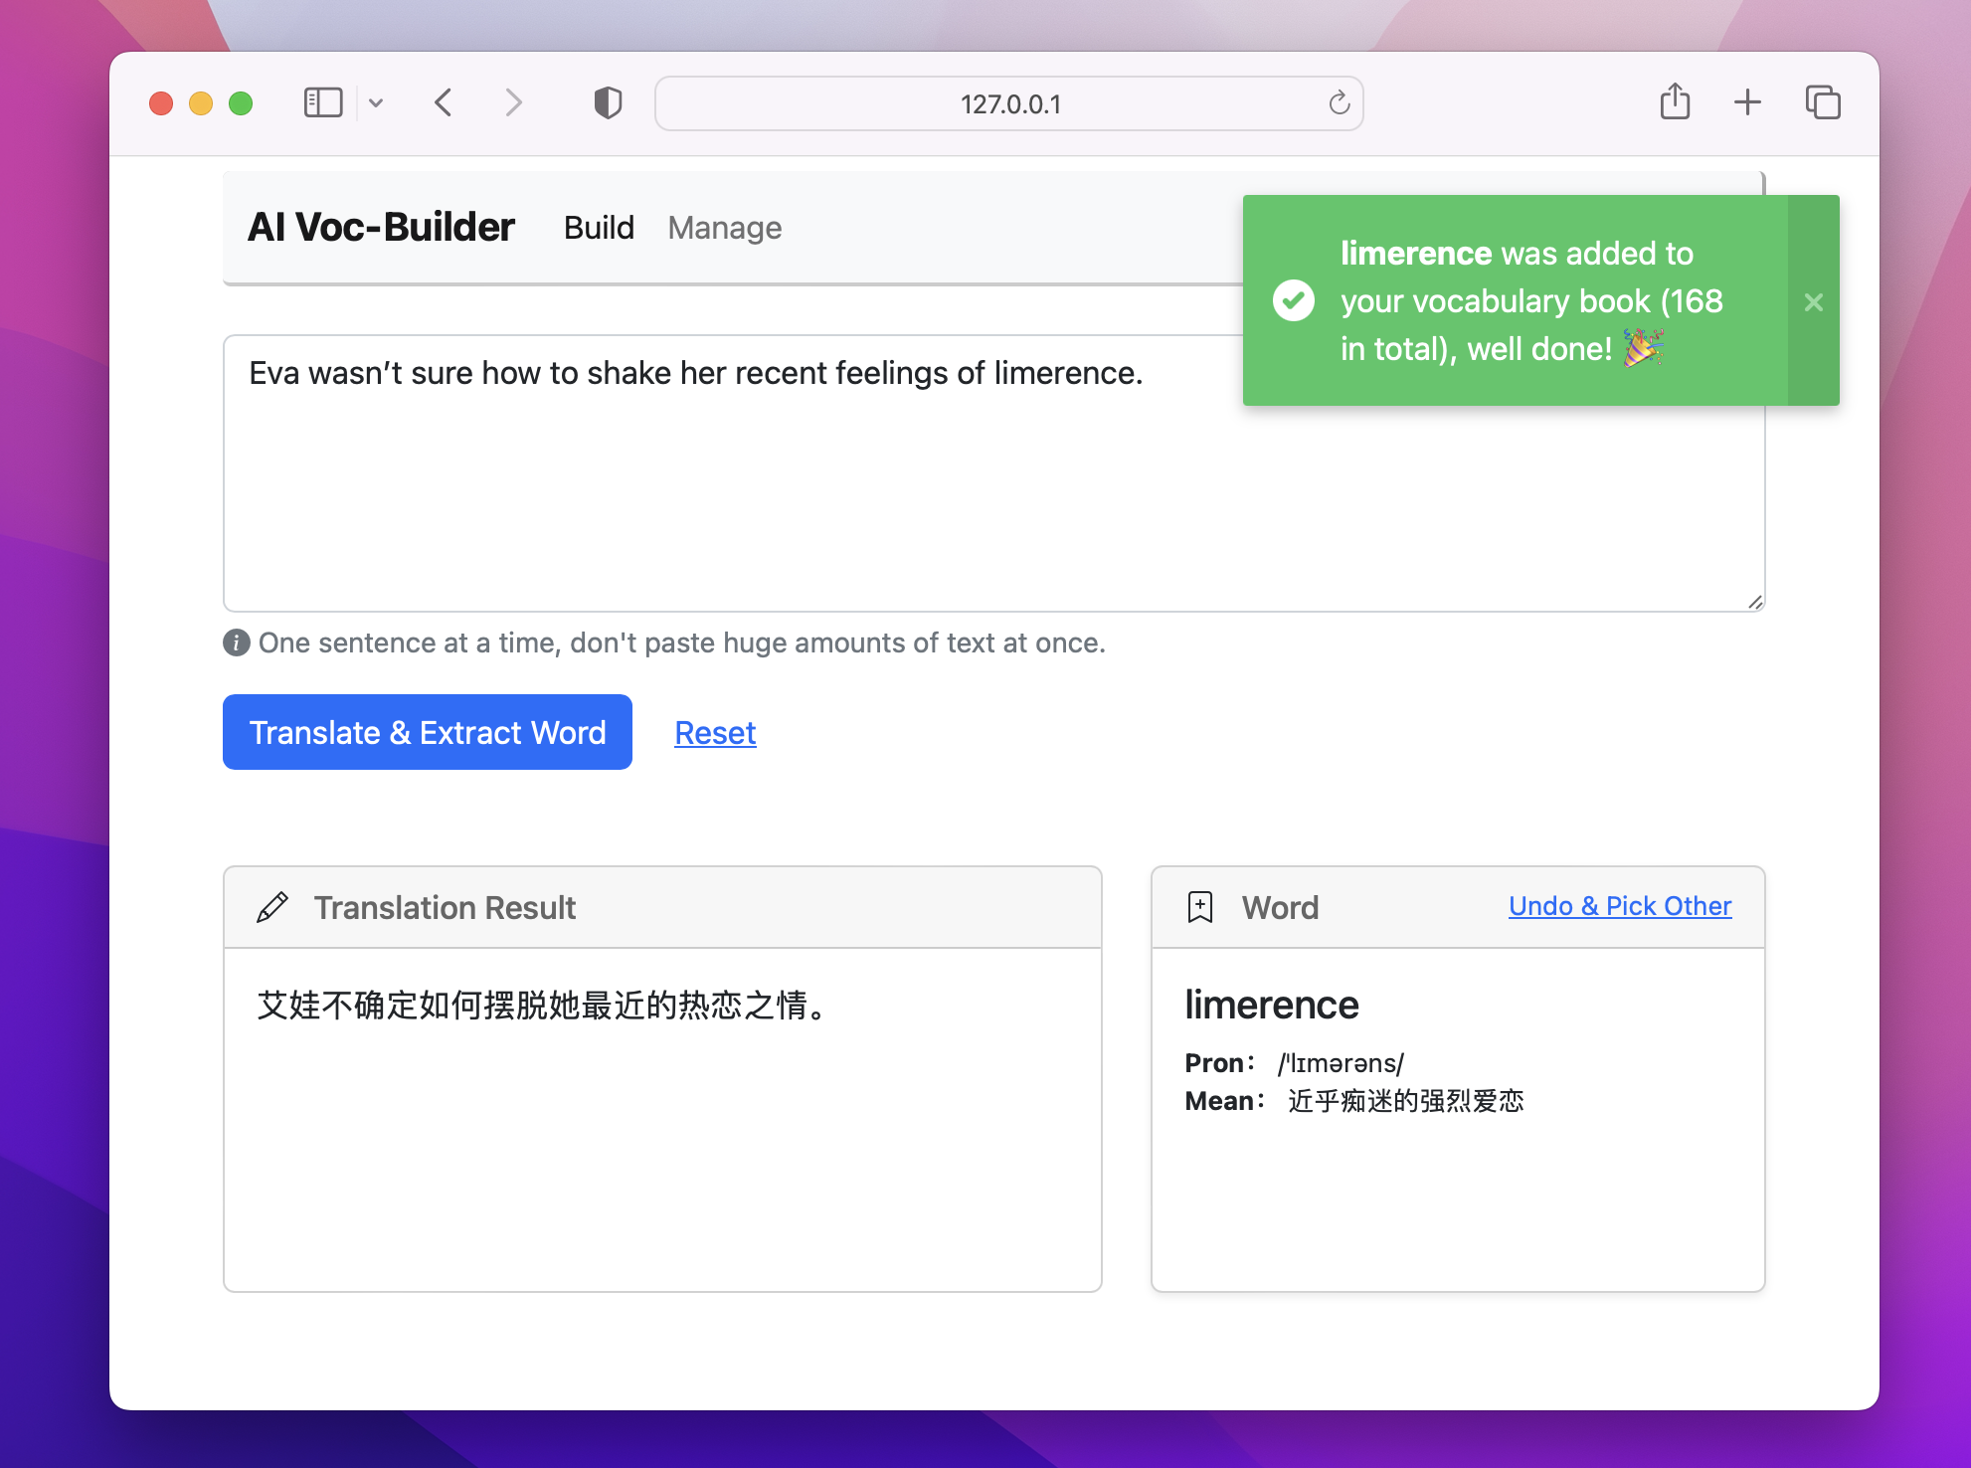This screenshot has height=1468, width=1971.
Task: Show the tab overview icon
Action: tap(1823, 102)
